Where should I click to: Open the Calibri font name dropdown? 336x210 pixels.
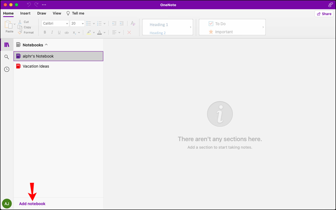point(55,23)
